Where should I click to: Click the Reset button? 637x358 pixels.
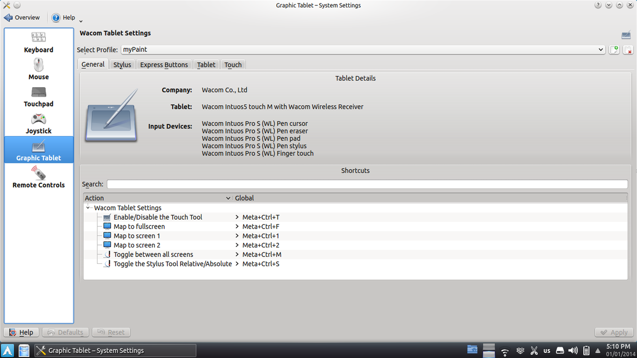coord(111,332)
